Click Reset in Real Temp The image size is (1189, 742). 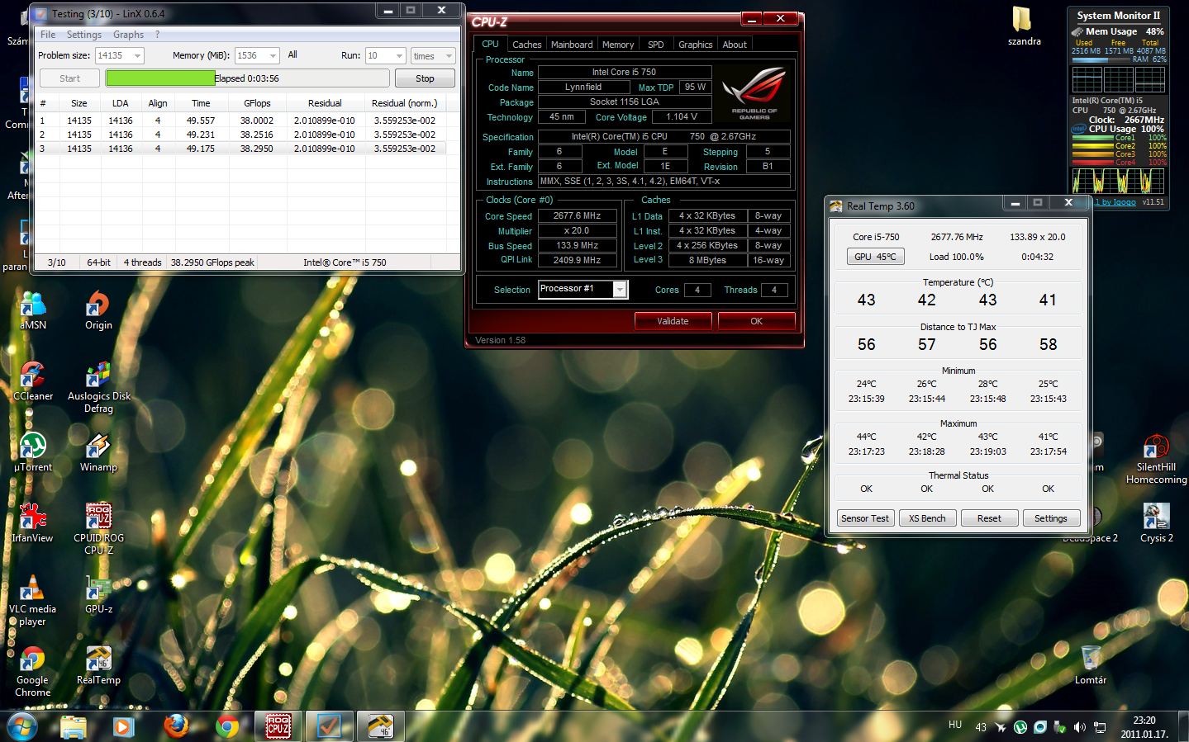[x=989, y=518]
